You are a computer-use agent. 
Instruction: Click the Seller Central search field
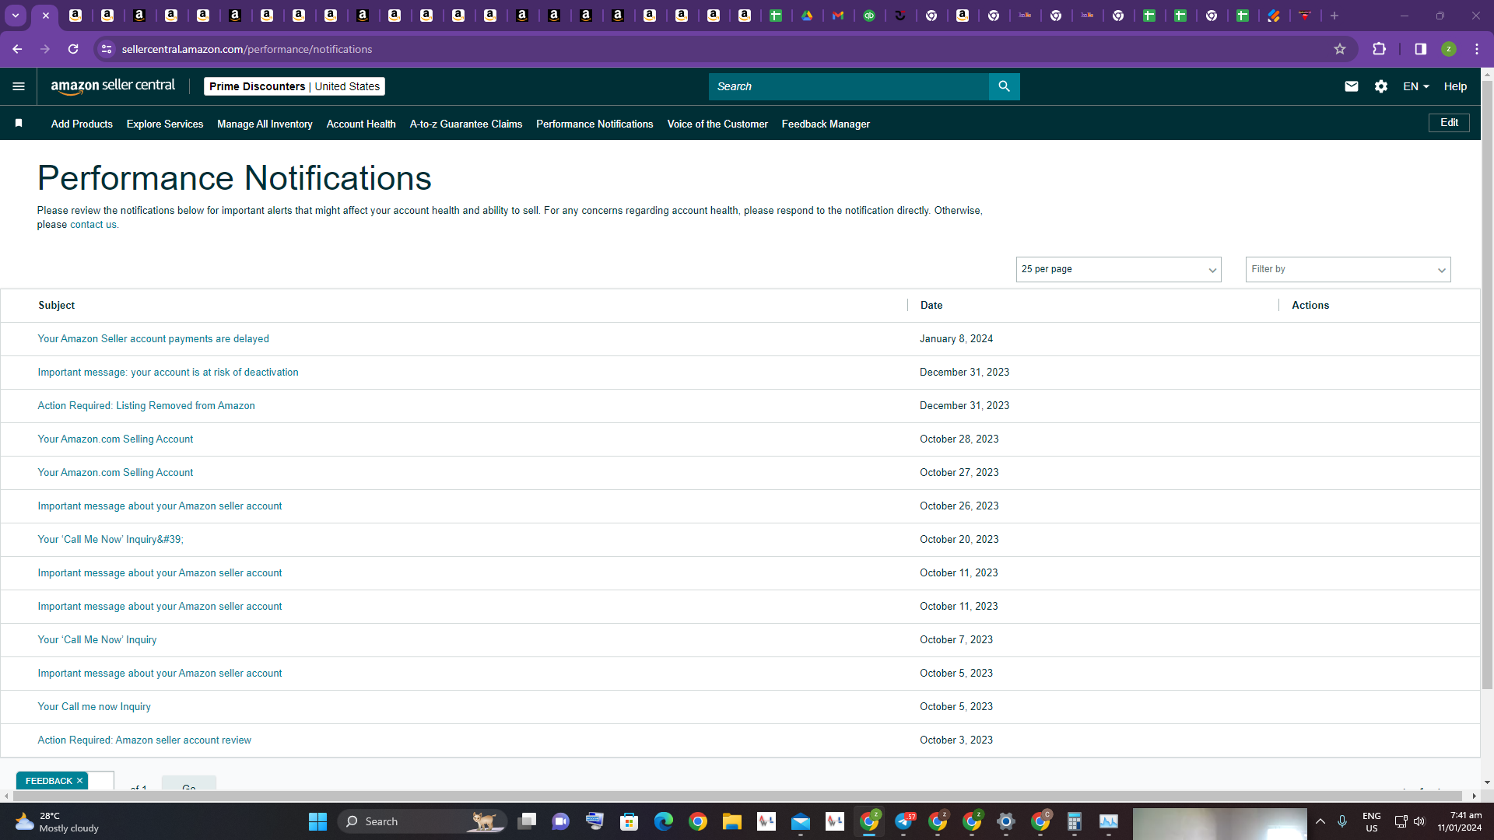pyautogui.click(x=848, y=86)
